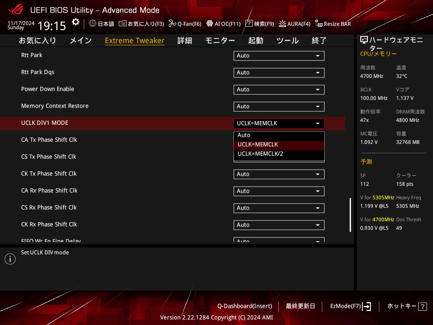Open the CK Tx Phase Shift Clk dropdown
This screenshot has height=325, width=433.
click(x=279, y=174)
